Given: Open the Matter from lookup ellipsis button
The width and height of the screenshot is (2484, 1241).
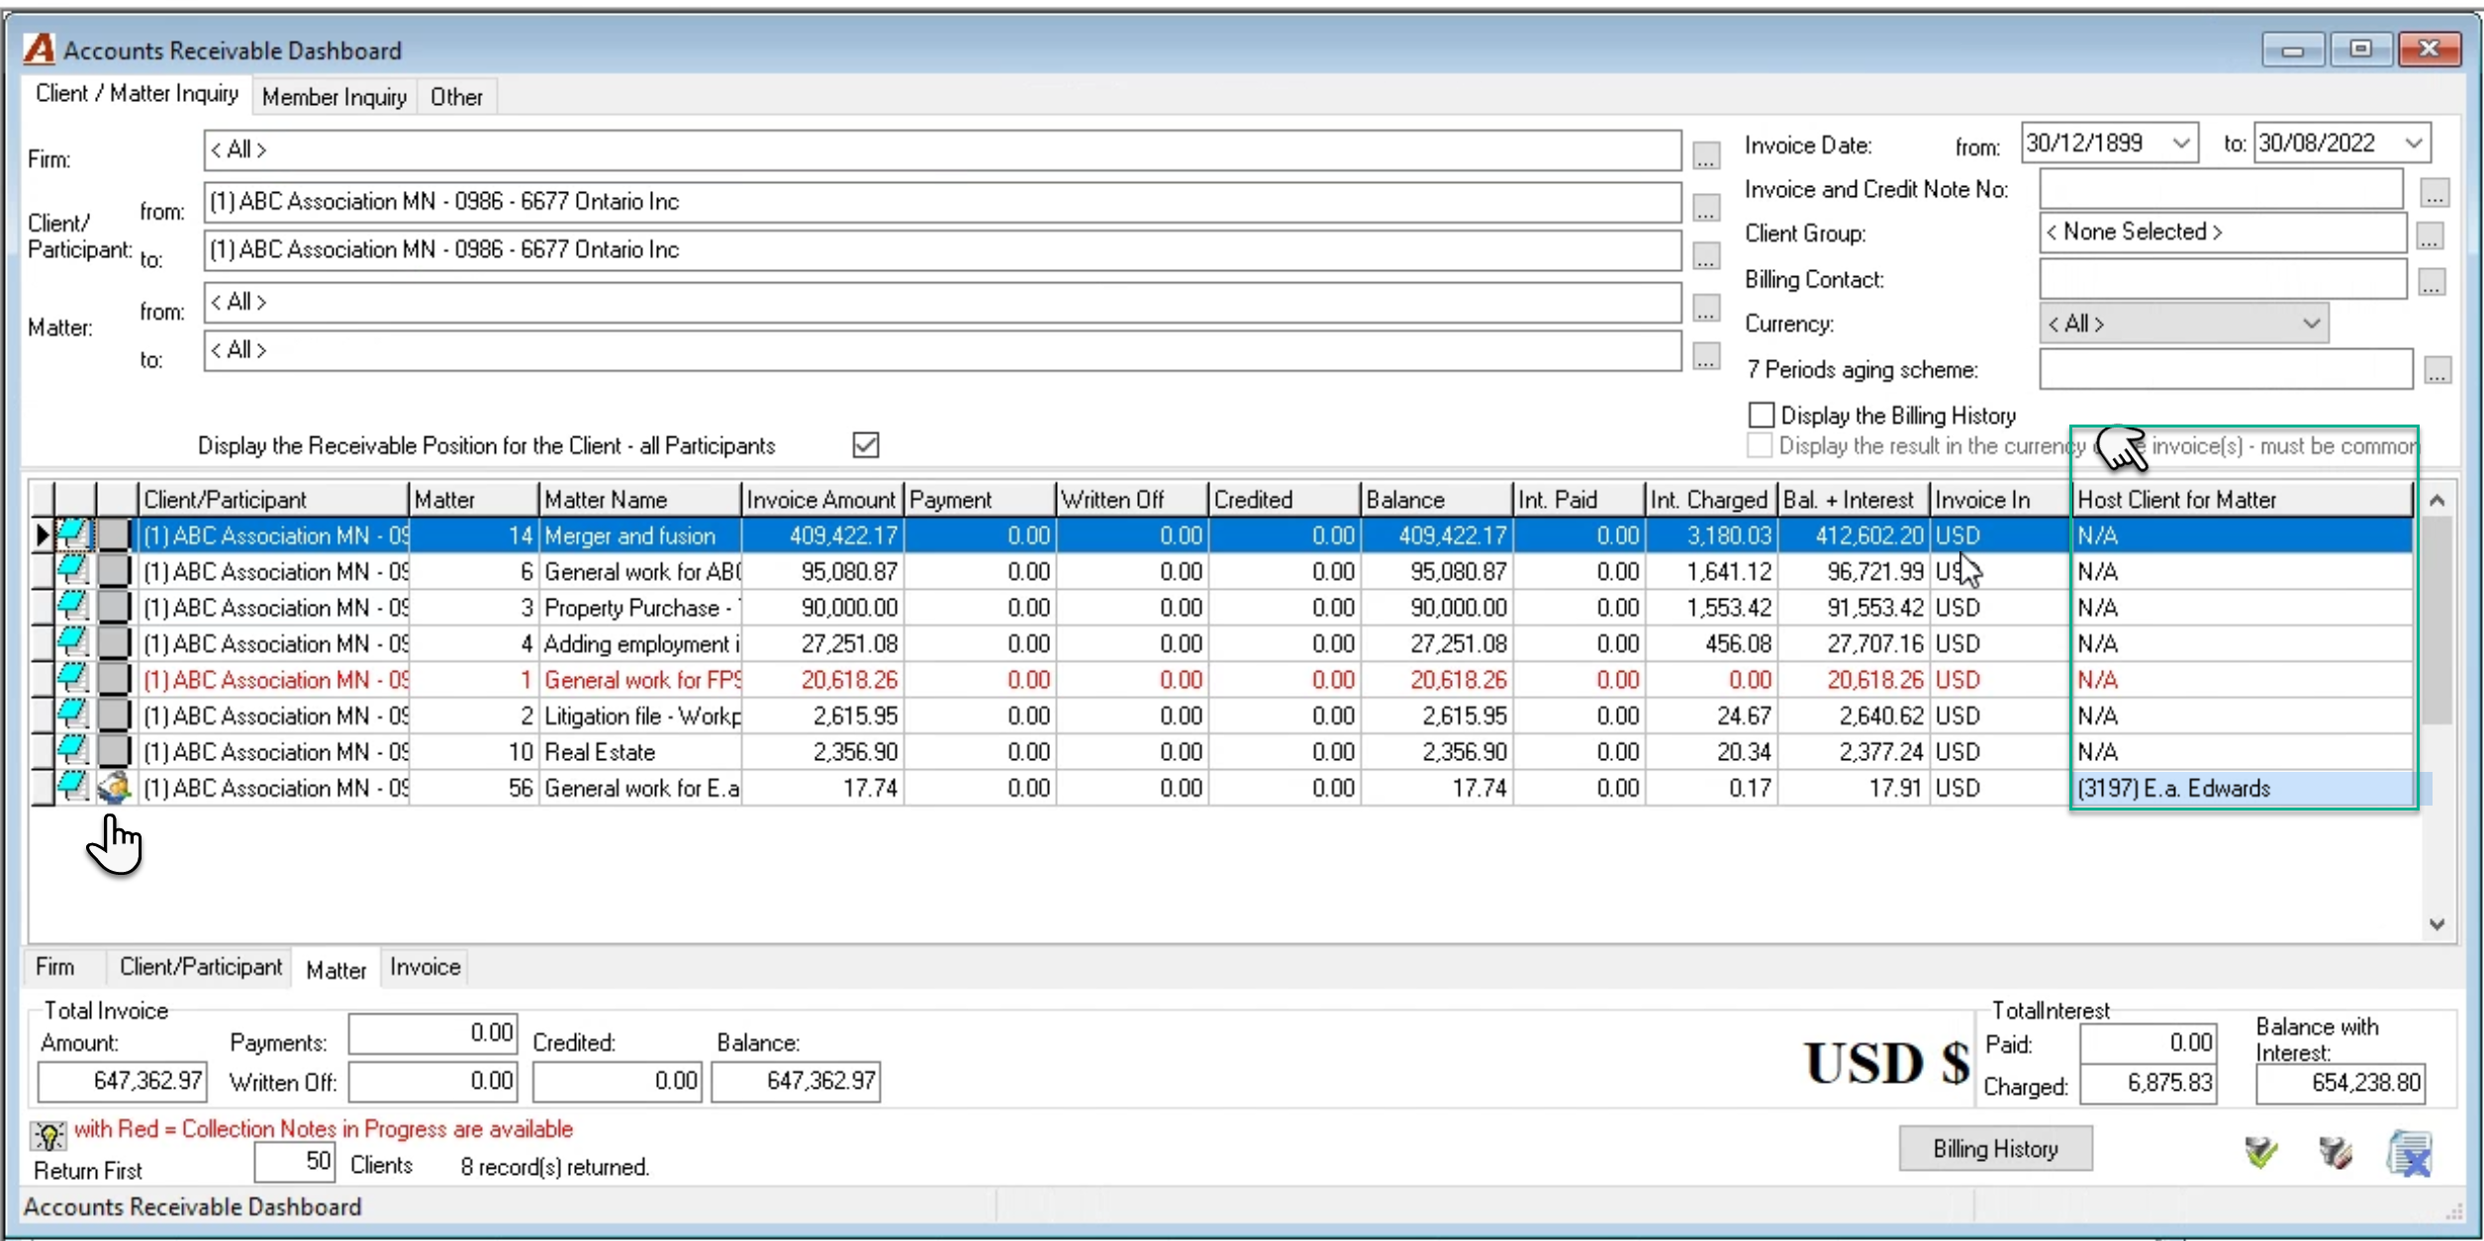Looking at the screenshot, I should click(x=1705, y=308).
